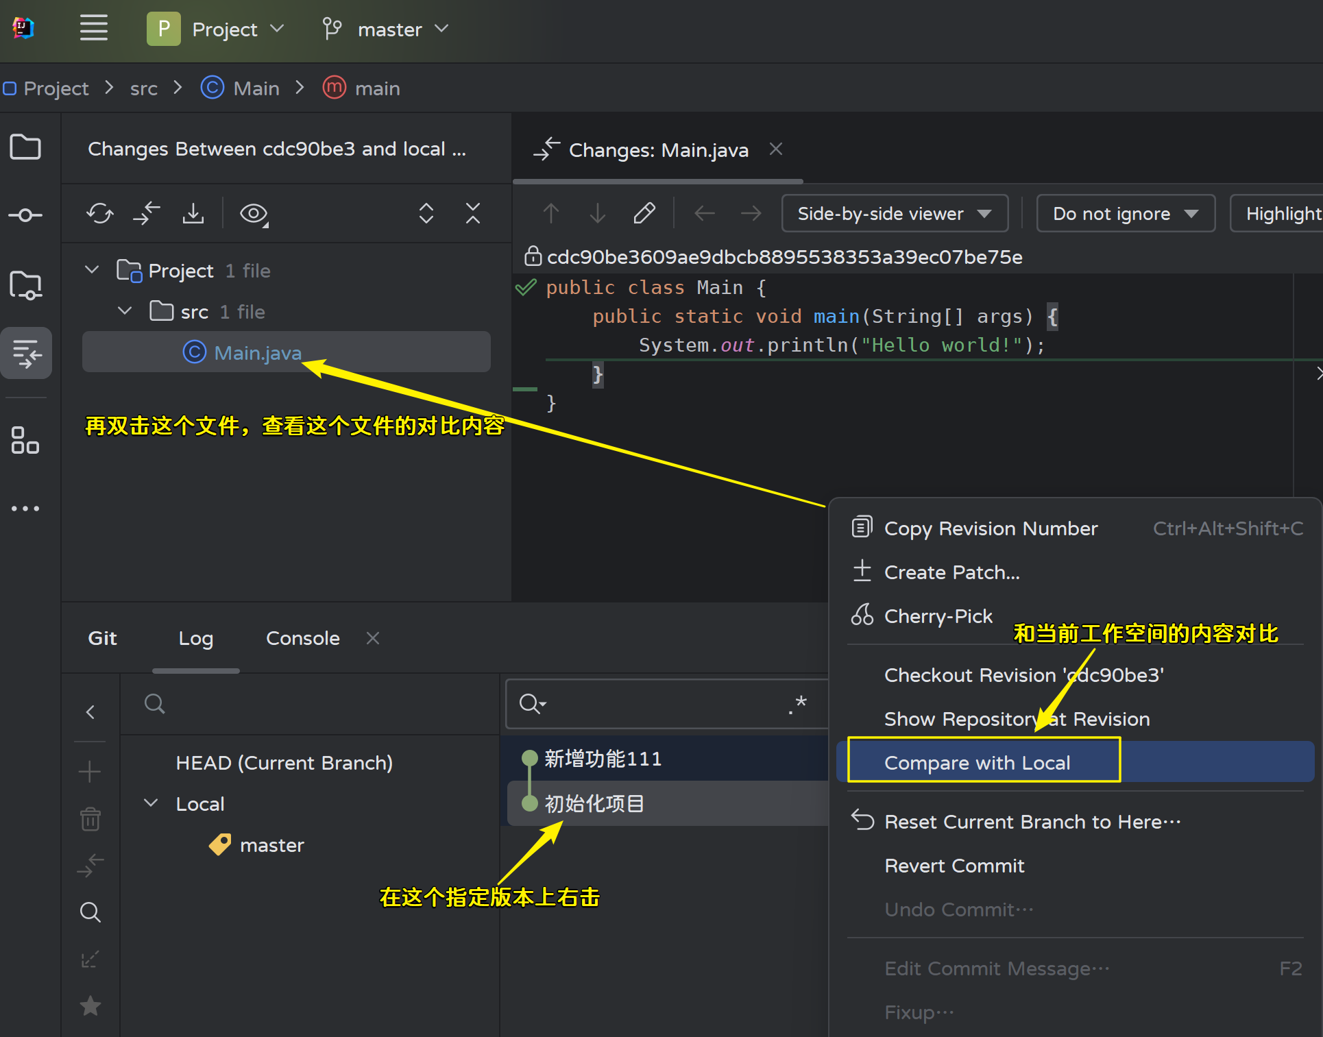Click the download Get from revision icon
Viewport: 1323px width, 1037px height.
point(193,214)
